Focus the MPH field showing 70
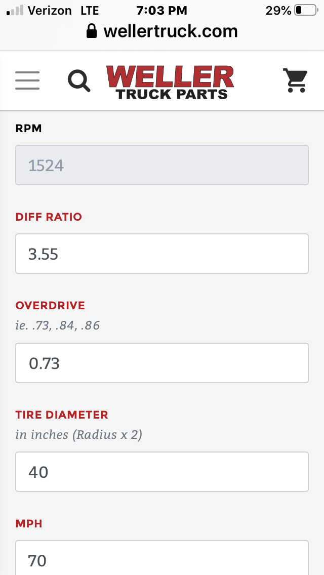Image resolution: width=324 pixels, height=575 pixels. (162, 558)
